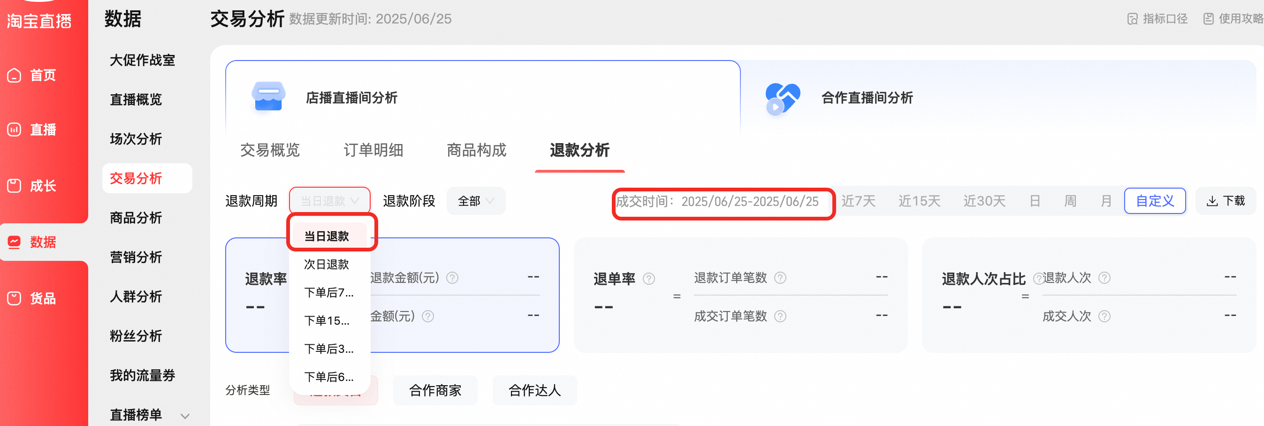The width and height of the screenshot is (1264, 426).
Task: Click the 使用攻略 guide icon
Action: pos(1209,19)
